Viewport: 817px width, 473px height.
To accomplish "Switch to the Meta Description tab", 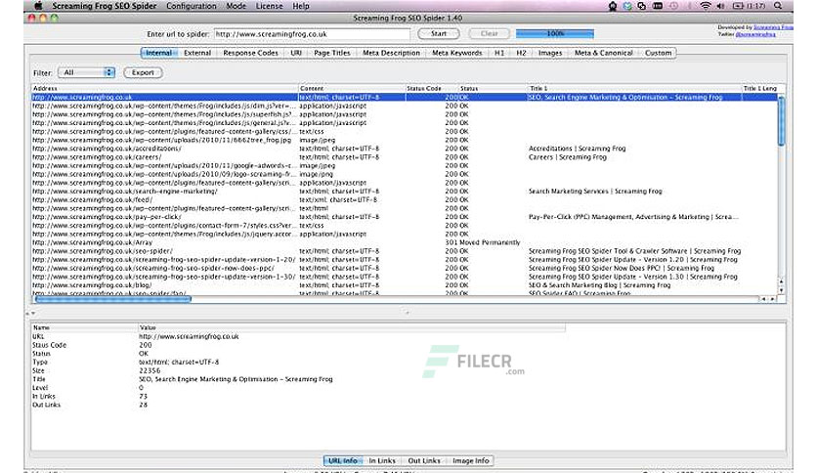I will (391, 53).
